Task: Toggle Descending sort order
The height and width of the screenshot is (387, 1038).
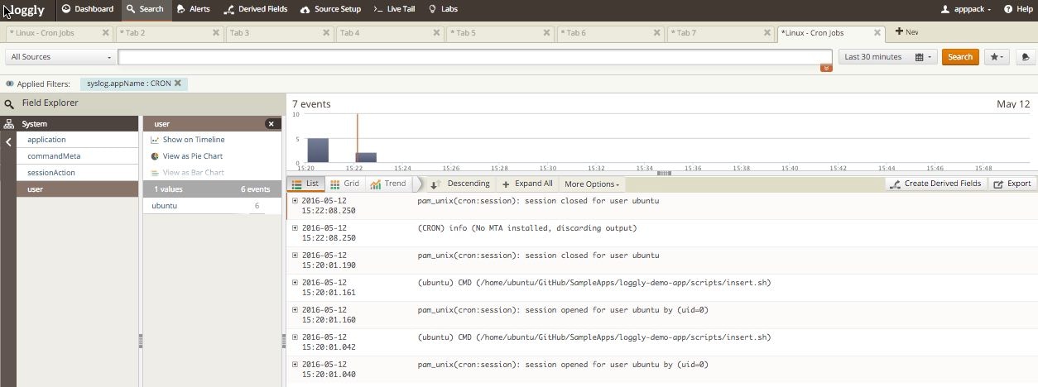Action: click(x=460, y=184)
